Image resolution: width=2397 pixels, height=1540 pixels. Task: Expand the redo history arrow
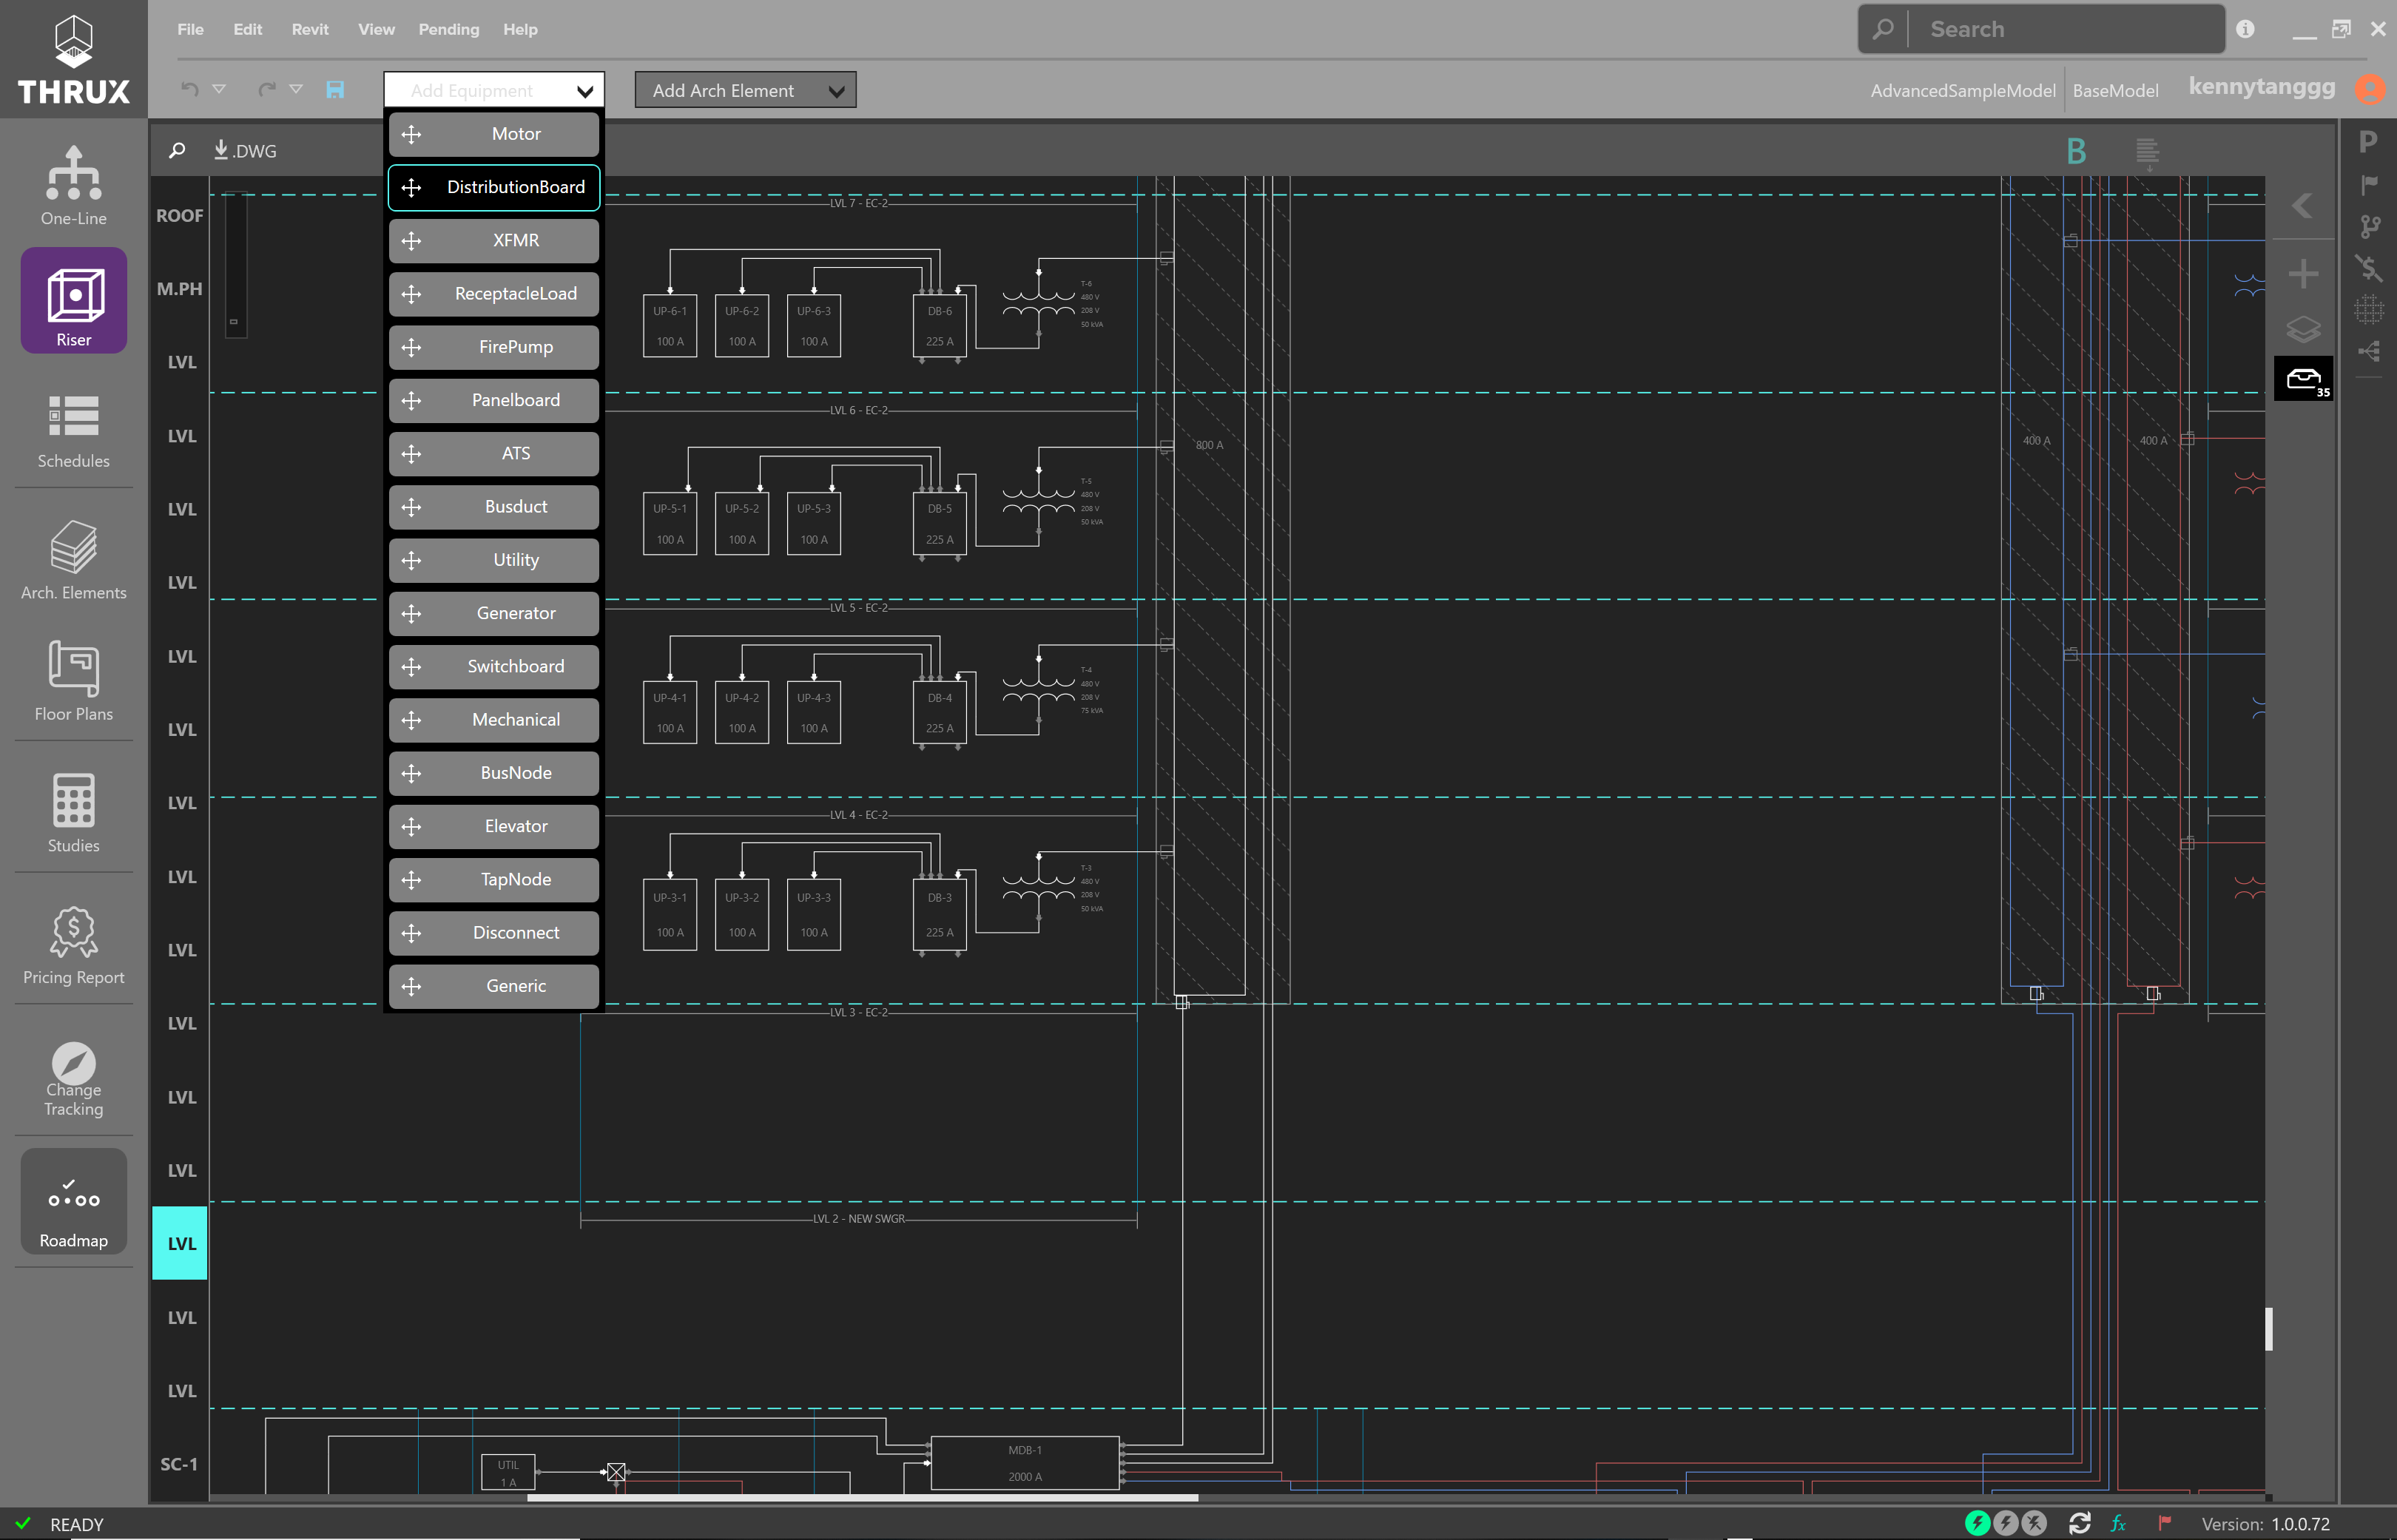[x=296, y=90]
